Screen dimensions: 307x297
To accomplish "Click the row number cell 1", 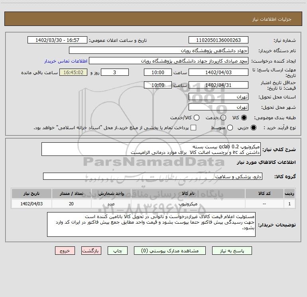I will pos(289,204).
